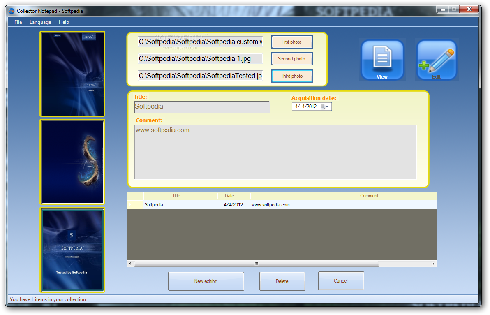
Task: Open the Help menu
Action: 64,22
